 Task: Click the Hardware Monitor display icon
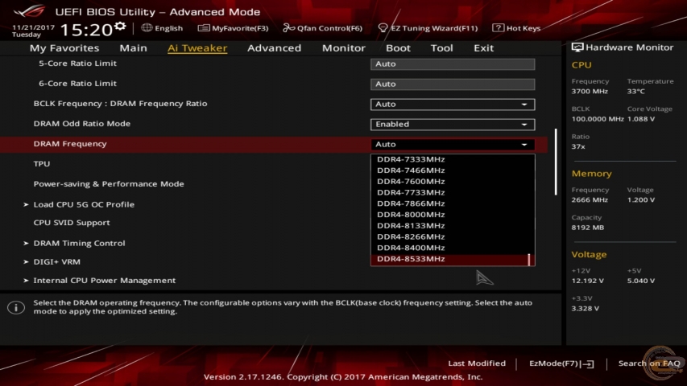577,47
